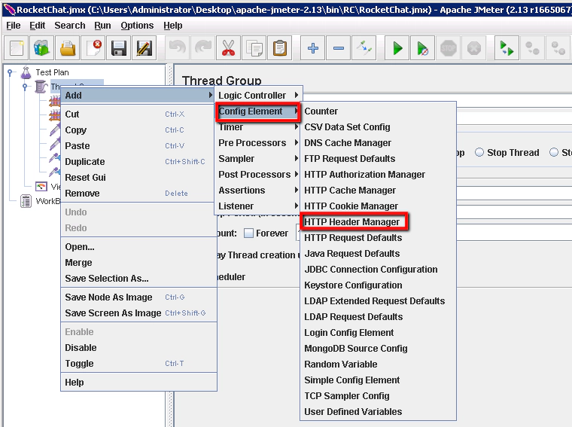Open the Help menu in menu bar
This screenshot has width=572, height=427.
[x=173, y=26]
